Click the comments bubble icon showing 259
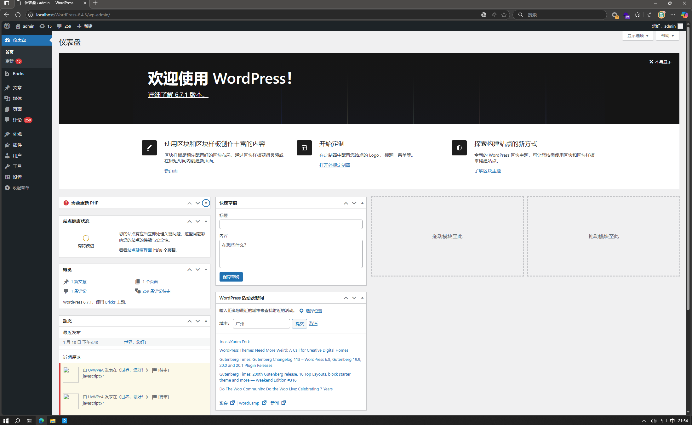 pos(59,26)
